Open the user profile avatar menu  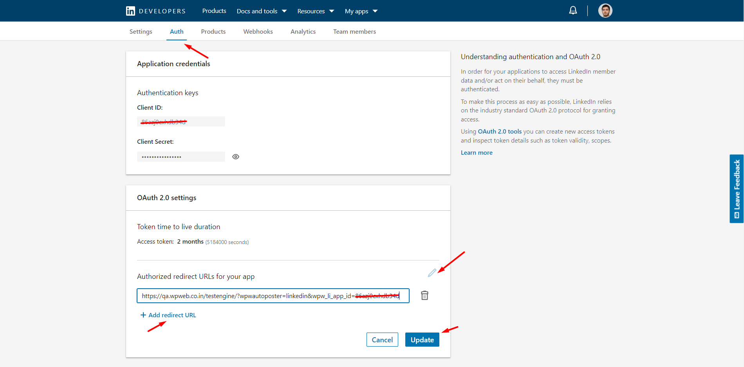605,11
